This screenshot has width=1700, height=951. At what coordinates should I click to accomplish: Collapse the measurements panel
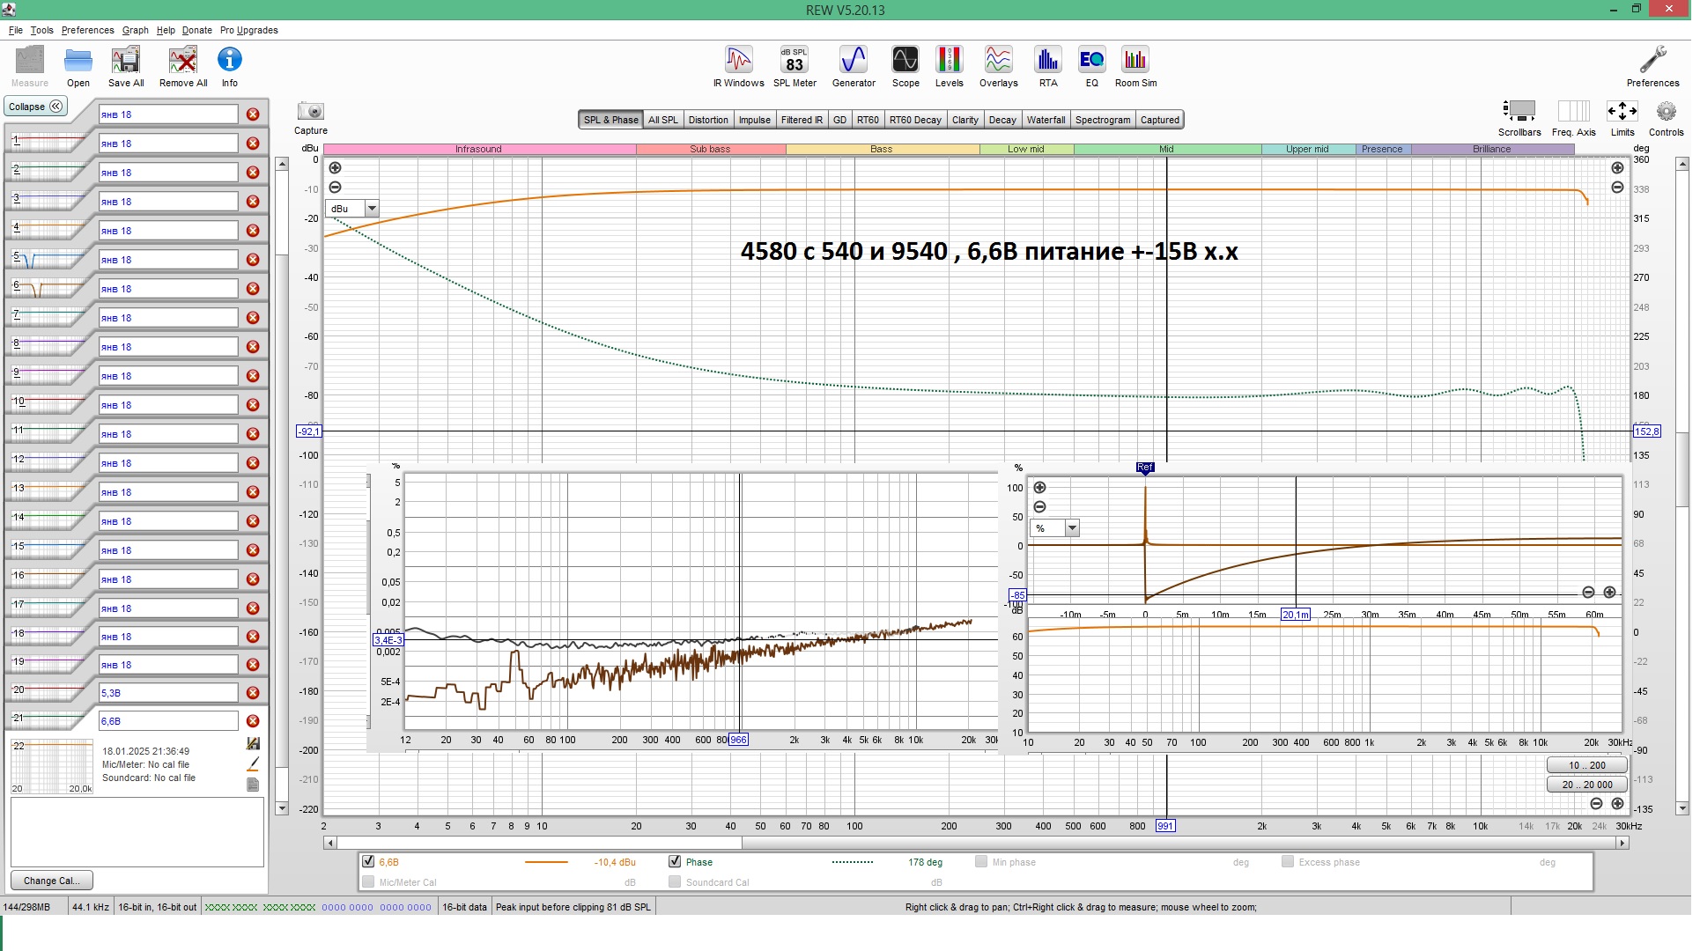(36, 107)
